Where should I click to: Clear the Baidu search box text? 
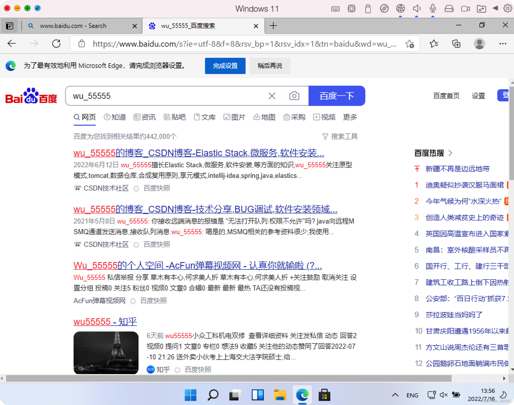pyautogui.click(x=272, y=96)
